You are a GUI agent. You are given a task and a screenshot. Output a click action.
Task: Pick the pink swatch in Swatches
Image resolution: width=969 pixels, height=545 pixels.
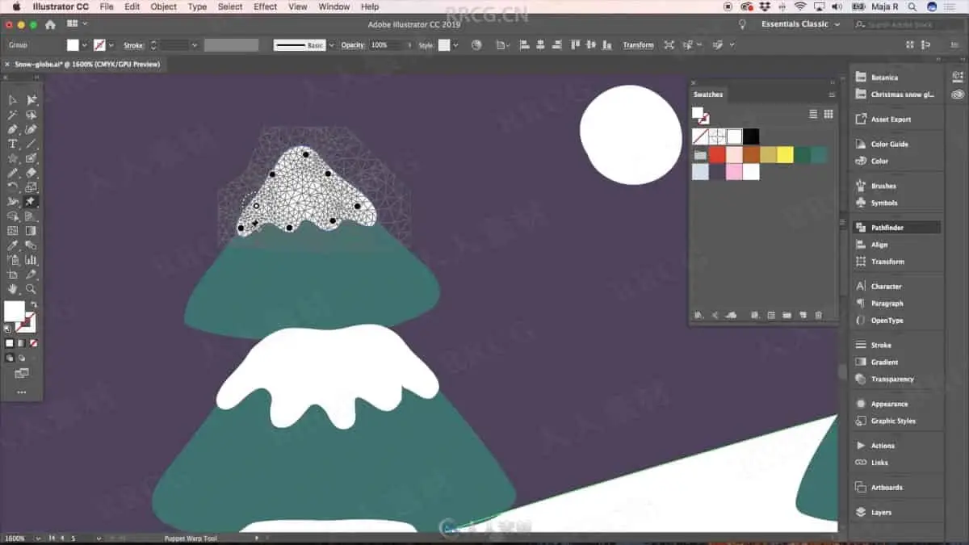[734, 172]
